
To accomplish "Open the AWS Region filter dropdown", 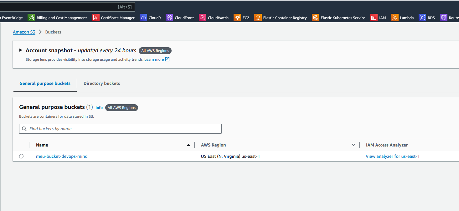I will coord(353,145).
